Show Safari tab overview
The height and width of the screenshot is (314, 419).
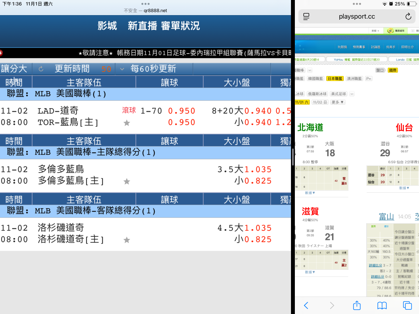[407, 305]
